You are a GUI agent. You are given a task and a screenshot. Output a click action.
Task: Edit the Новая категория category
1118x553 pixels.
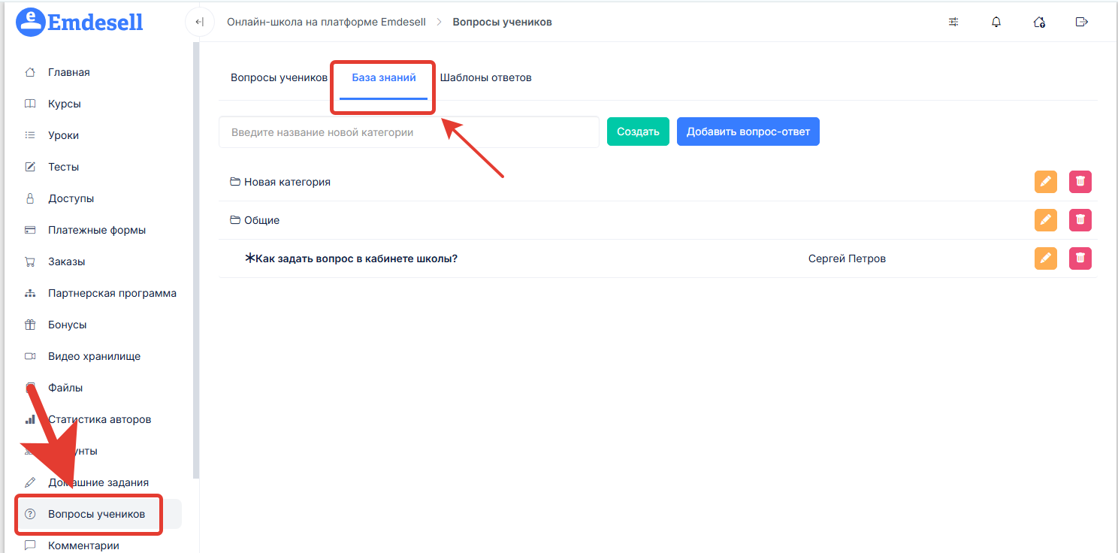(1045, 182)
